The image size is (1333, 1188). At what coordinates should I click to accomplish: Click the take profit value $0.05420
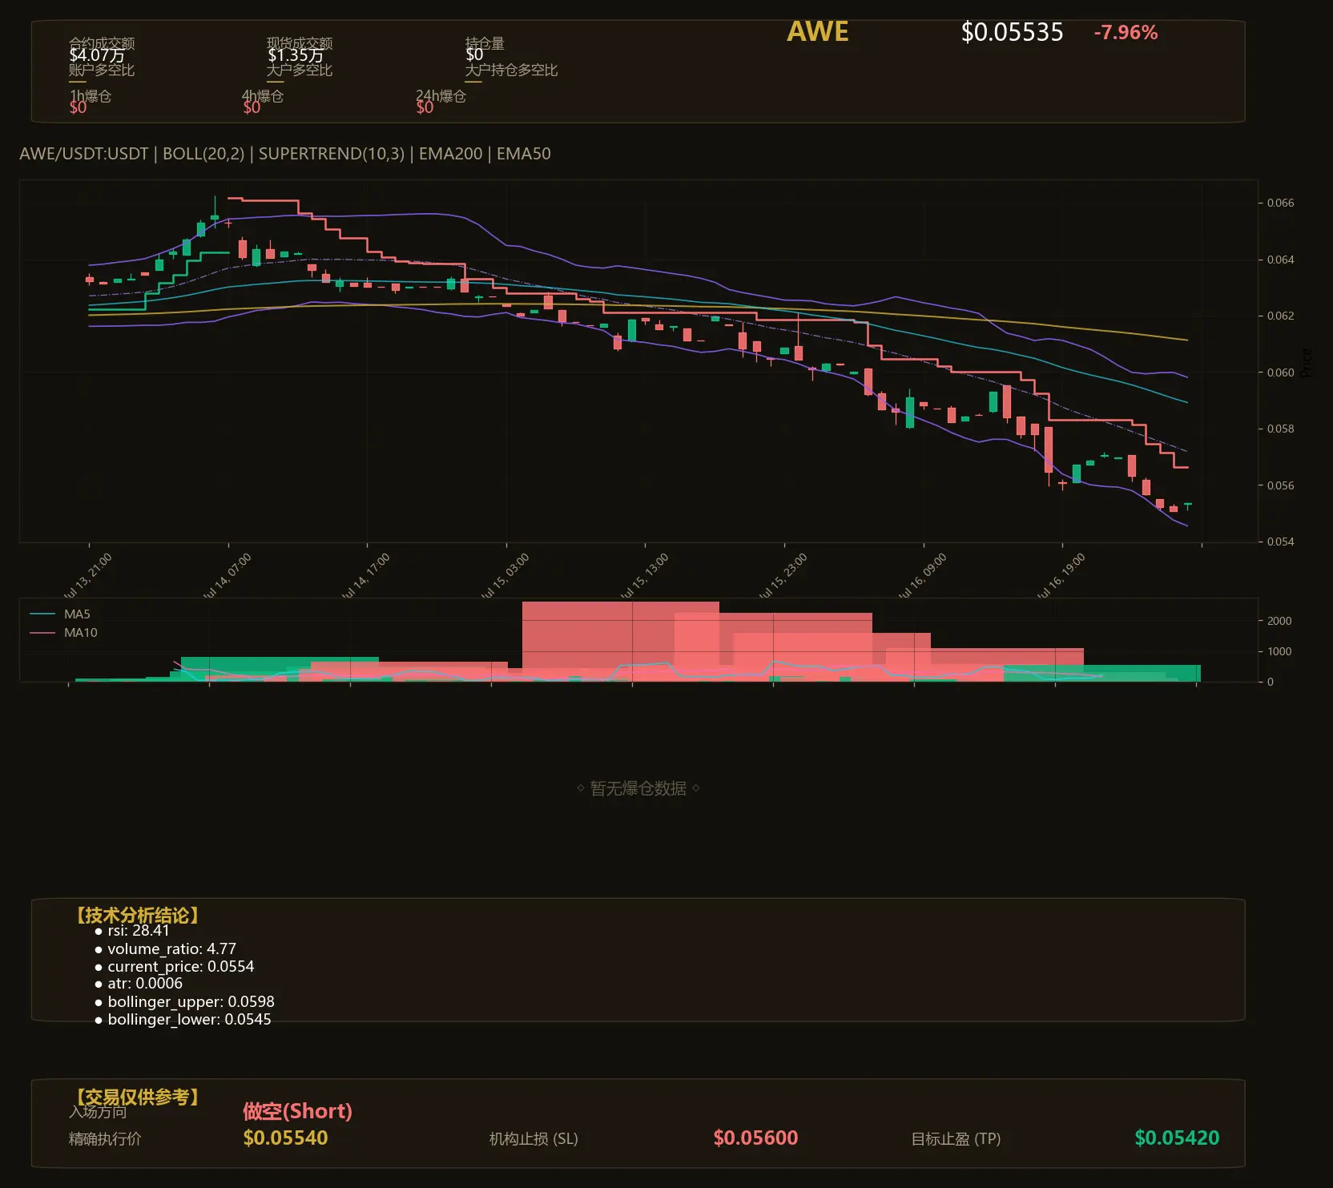(1177, 1138)
